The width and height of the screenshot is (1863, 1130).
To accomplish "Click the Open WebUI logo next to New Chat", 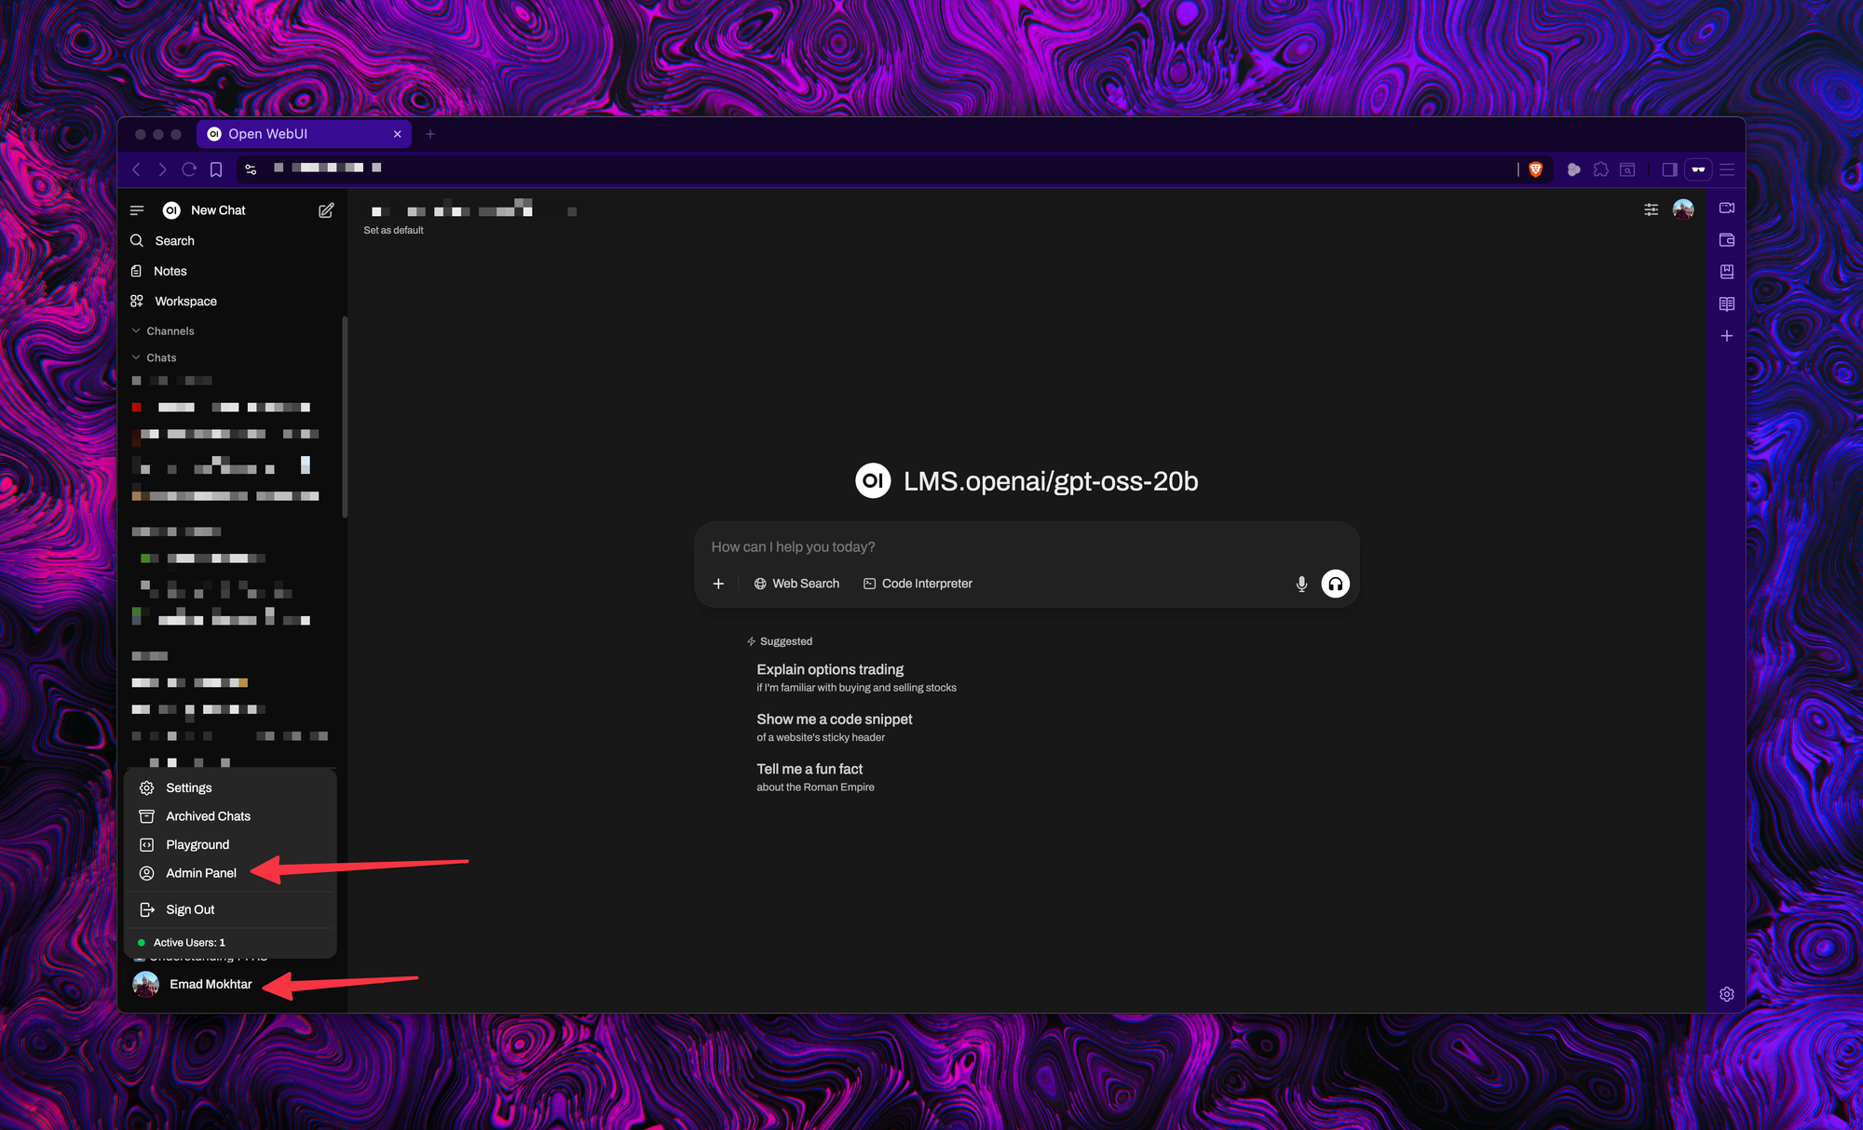I will click(171, 210).
